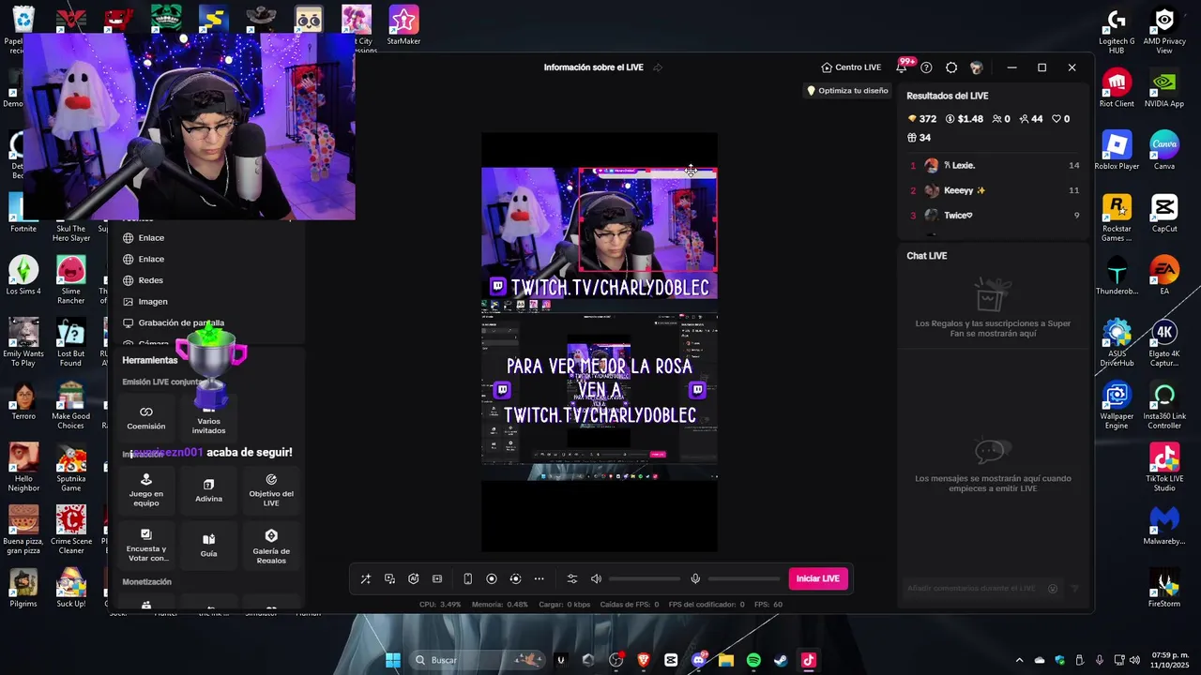Click Información sobre el LIVE title
The height and width of the screenshot is (675, 1201).
tap(594, 67)
